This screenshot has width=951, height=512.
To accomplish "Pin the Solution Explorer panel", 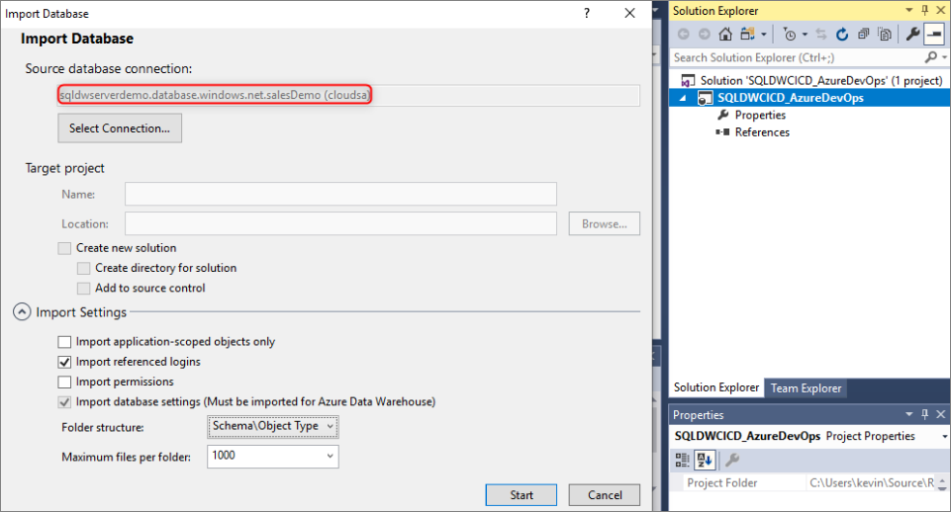I will (x=925, y=10).
